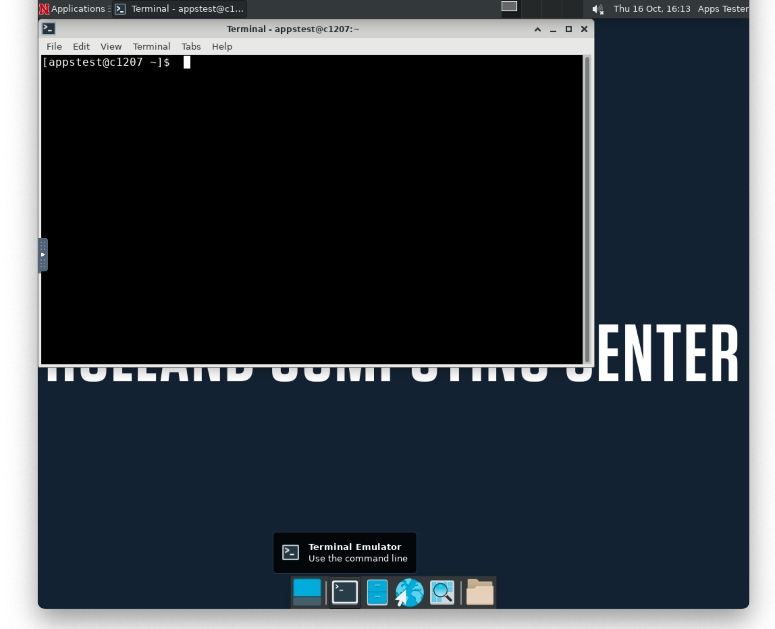Expand the left side panel handle
The height and width of the screenshot is (629, 775).
43,254
